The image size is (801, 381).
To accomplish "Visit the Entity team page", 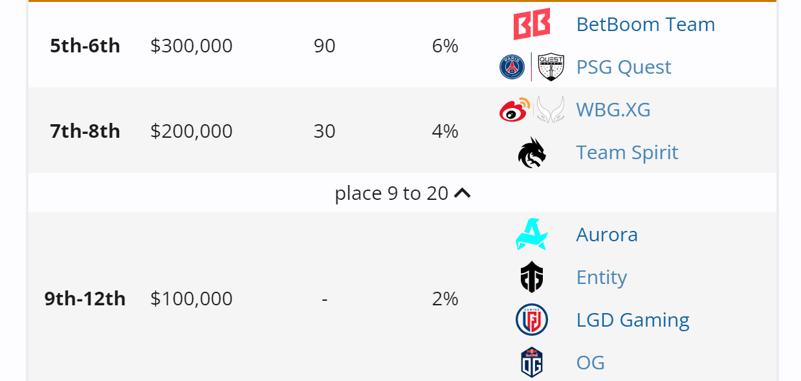I will pyautogui.click(x=601, y=277).
